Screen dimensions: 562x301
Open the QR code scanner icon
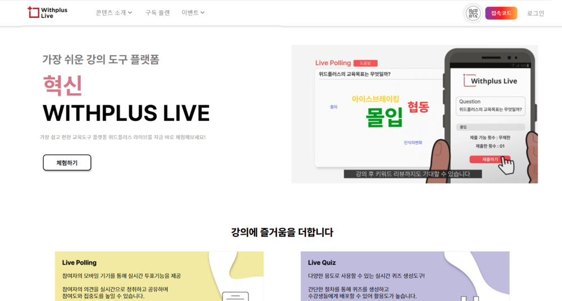(473, 13)
